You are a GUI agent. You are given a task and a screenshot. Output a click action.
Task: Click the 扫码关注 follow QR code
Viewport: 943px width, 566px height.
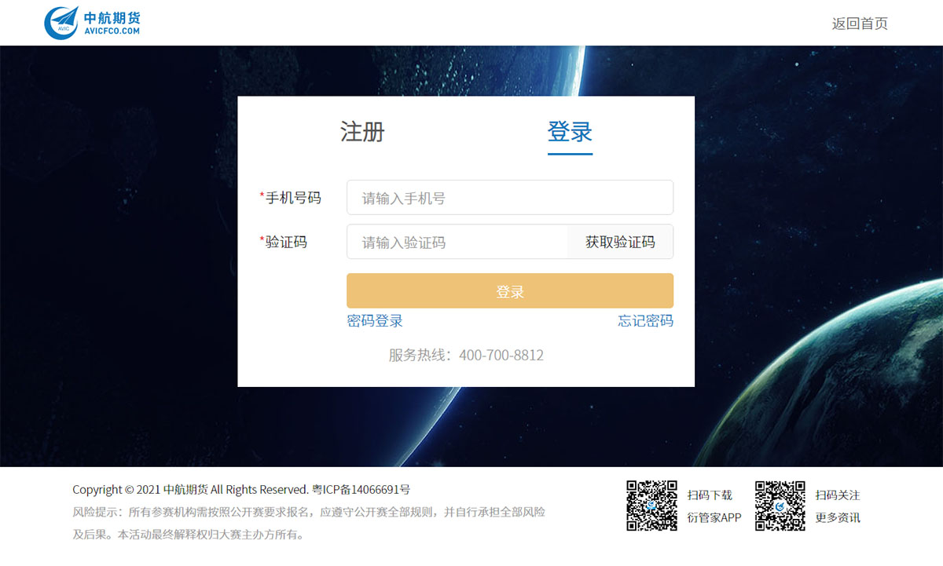[x=780, y=506]
